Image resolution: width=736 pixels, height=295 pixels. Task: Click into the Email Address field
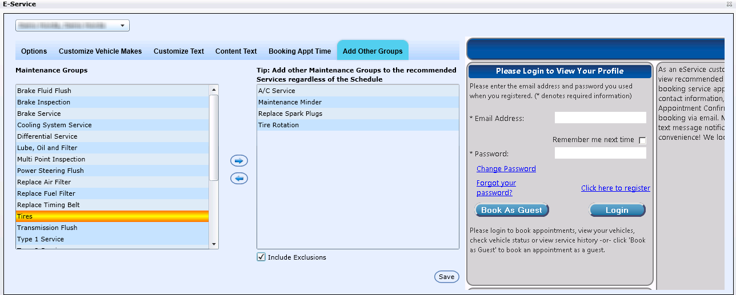click(x=600, y=118)
